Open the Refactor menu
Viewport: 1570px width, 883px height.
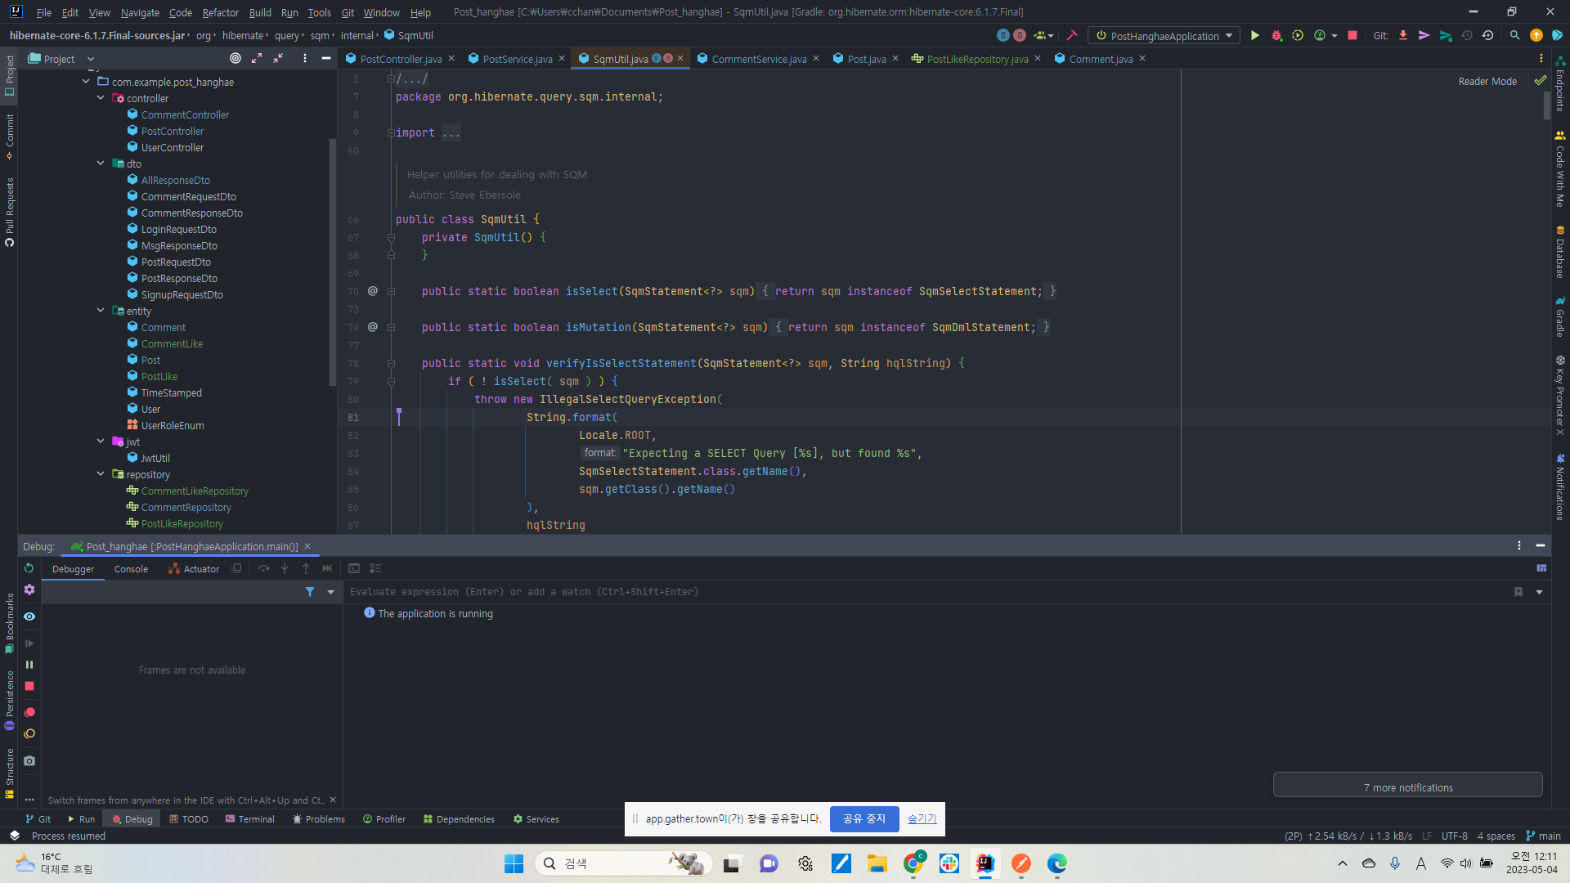click(220, 12)
